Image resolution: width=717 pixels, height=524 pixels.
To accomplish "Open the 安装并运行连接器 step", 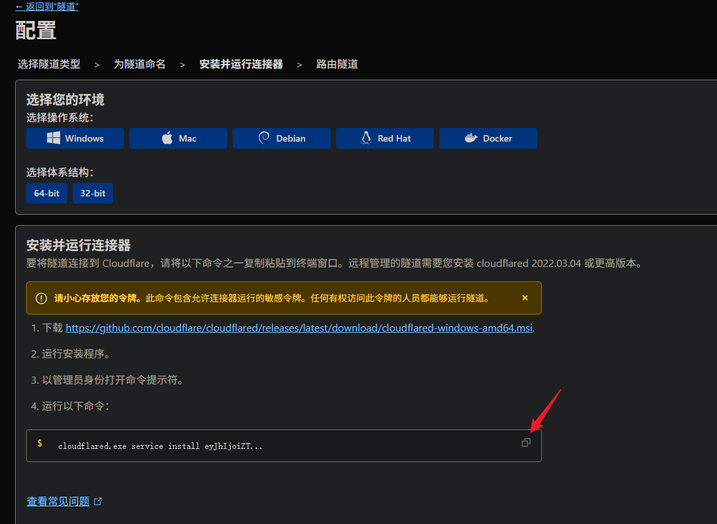I will [x=241, y=64].
